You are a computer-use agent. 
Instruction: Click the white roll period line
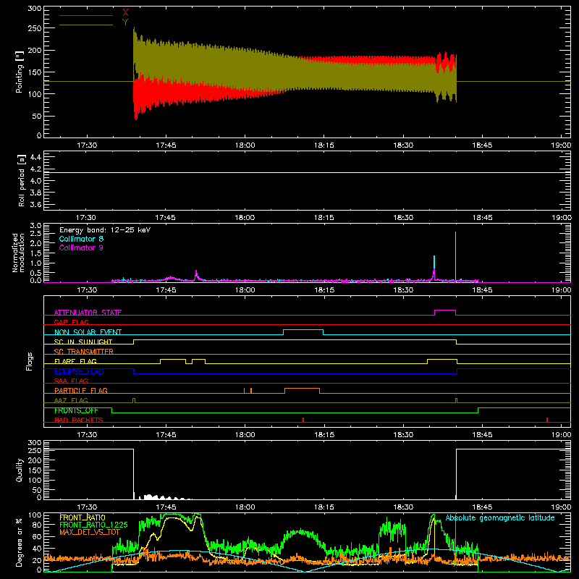tap(307, 172)
